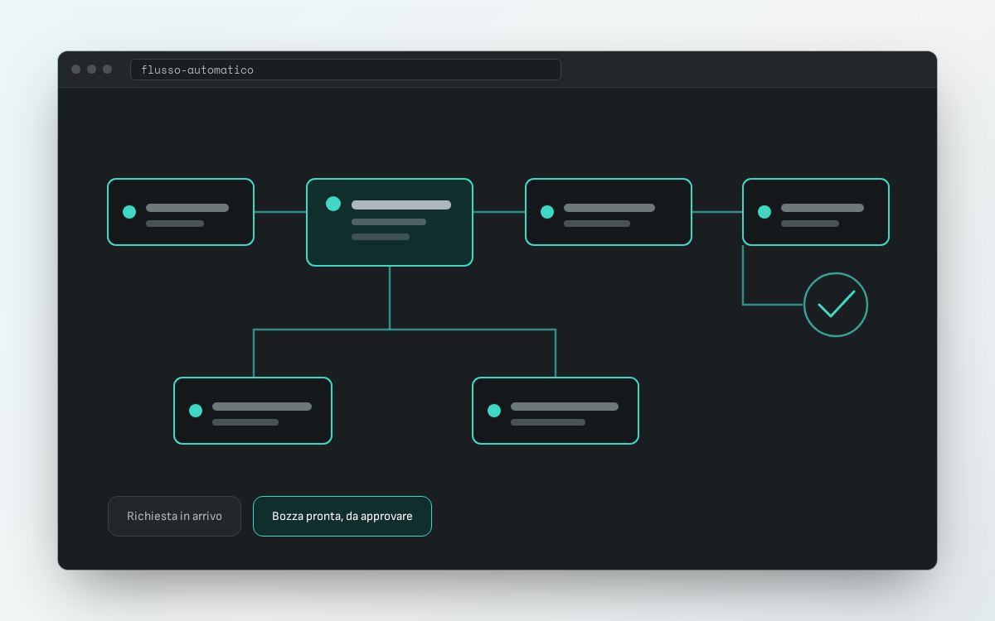995x621 pixels.
Task: Click the circular checkmark icon
Action: click(836, 305)
